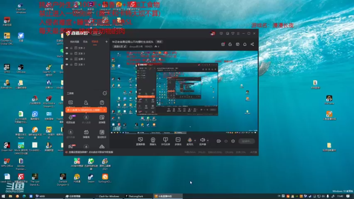Add 摄像头 camera source
The width and height of the screenshot is (354, 199).
pos(153,141)
